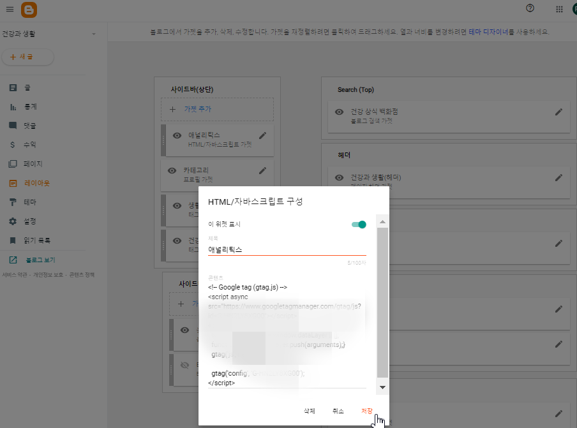Viewport: 577px width, 428px height.
Task: Open the Google apps grid icon
Action: click(x=558, y=10)
